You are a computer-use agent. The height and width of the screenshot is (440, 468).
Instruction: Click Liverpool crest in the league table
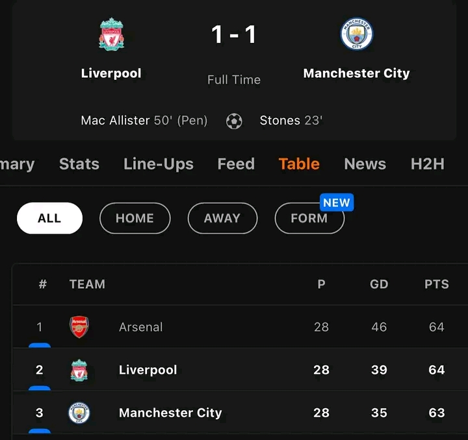click(79, 370)
